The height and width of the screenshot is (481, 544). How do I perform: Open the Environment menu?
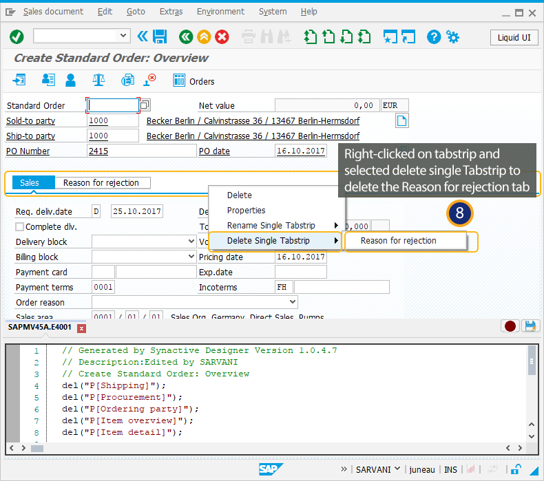(220, 12)
